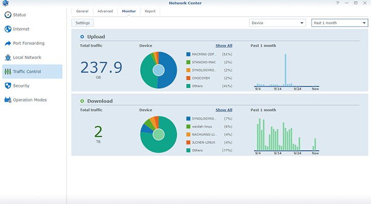The image size is (371, 204).
Task: Open the Report tab
Action: point(150,11)
